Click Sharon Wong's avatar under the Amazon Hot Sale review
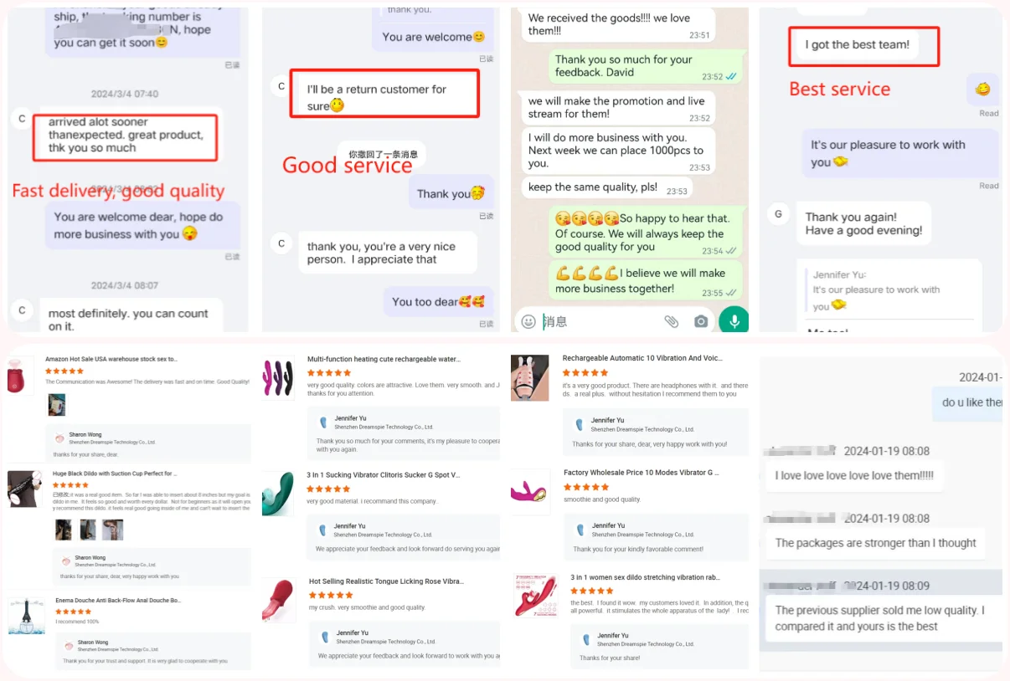Image resolution: width=1010 pixels, height=681 pixels. 59,438
